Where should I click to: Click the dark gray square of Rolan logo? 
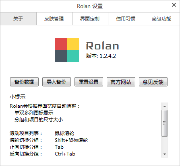point(61,56)
